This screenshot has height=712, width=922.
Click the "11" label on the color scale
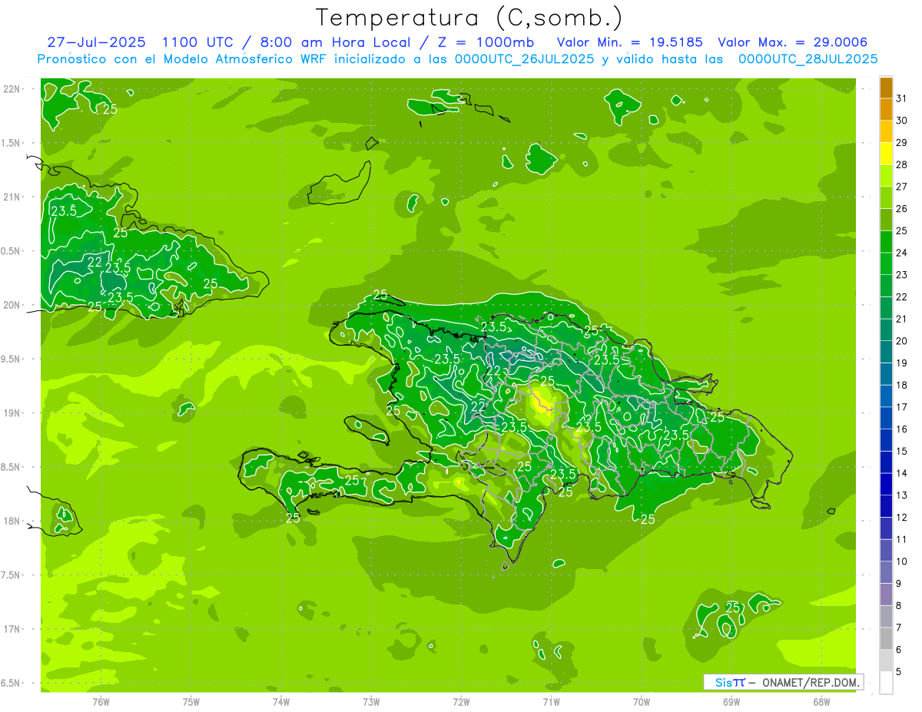click(x=902, y=539)
